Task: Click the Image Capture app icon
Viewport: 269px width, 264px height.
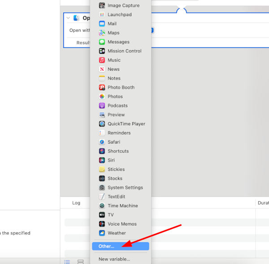Action: [x=102, y=5]
